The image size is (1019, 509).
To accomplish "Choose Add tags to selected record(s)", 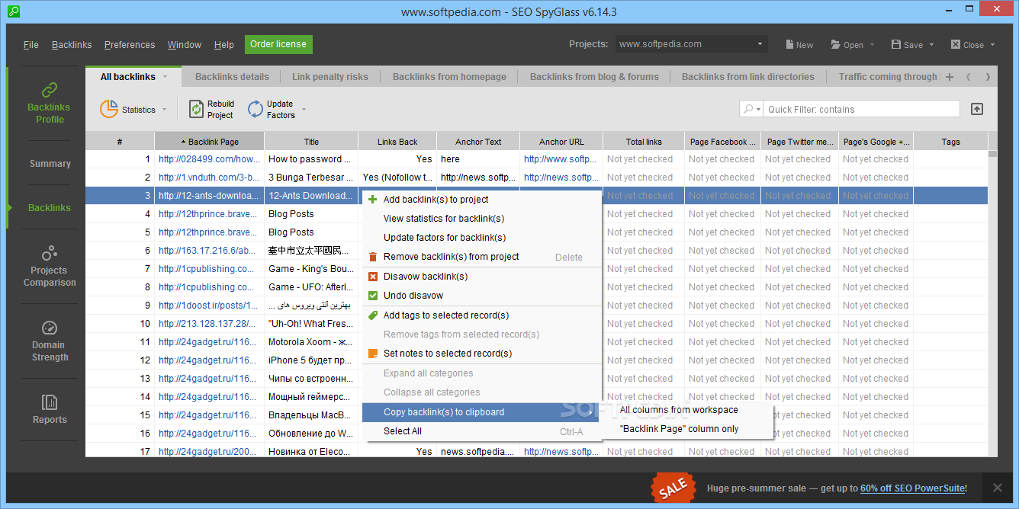I will tap(482, 315).
